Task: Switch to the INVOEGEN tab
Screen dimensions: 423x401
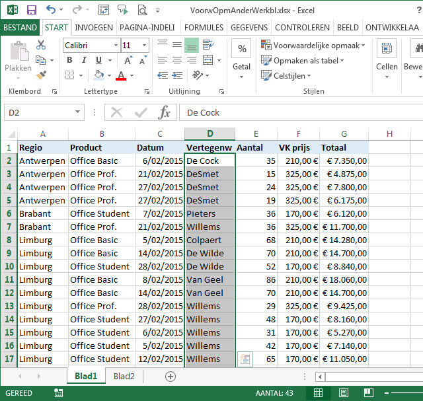Action: tap(94, 28)
